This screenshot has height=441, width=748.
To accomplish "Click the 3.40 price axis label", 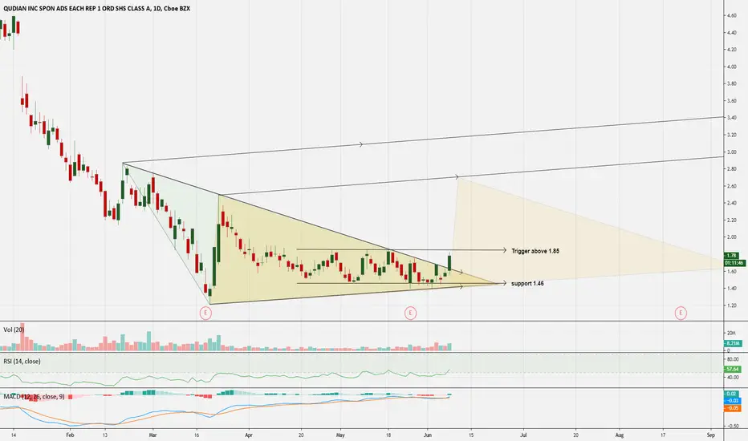I will (731, 118).
